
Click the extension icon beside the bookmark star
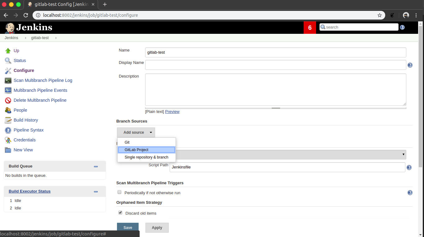[x=392, y=15]
